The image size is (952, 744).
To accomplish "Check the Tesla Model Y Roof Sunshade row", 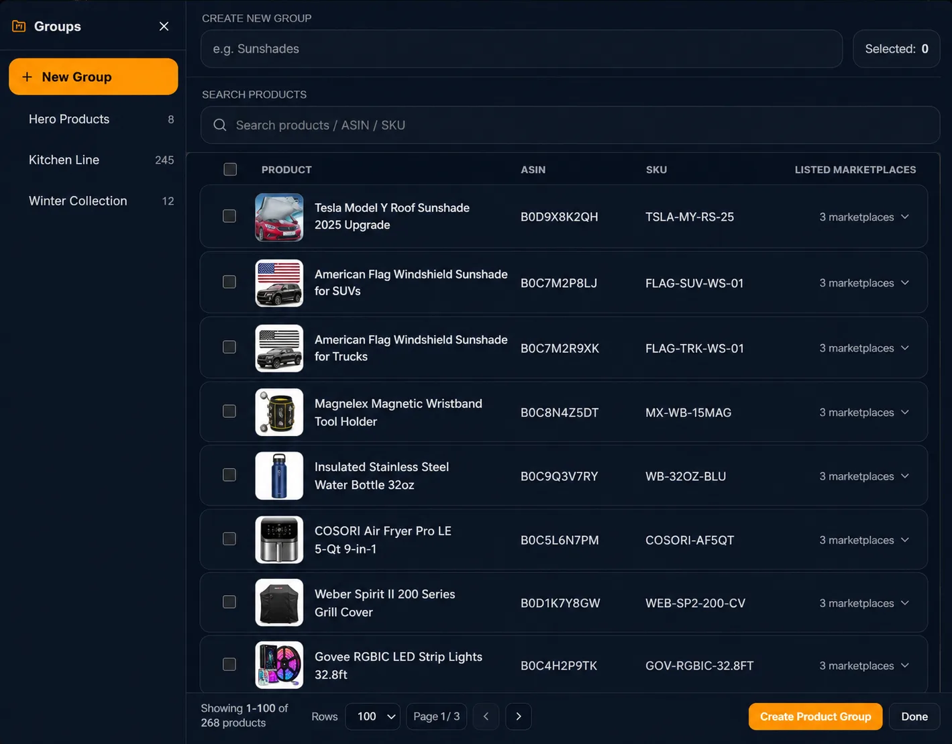I will coord(229,216).
